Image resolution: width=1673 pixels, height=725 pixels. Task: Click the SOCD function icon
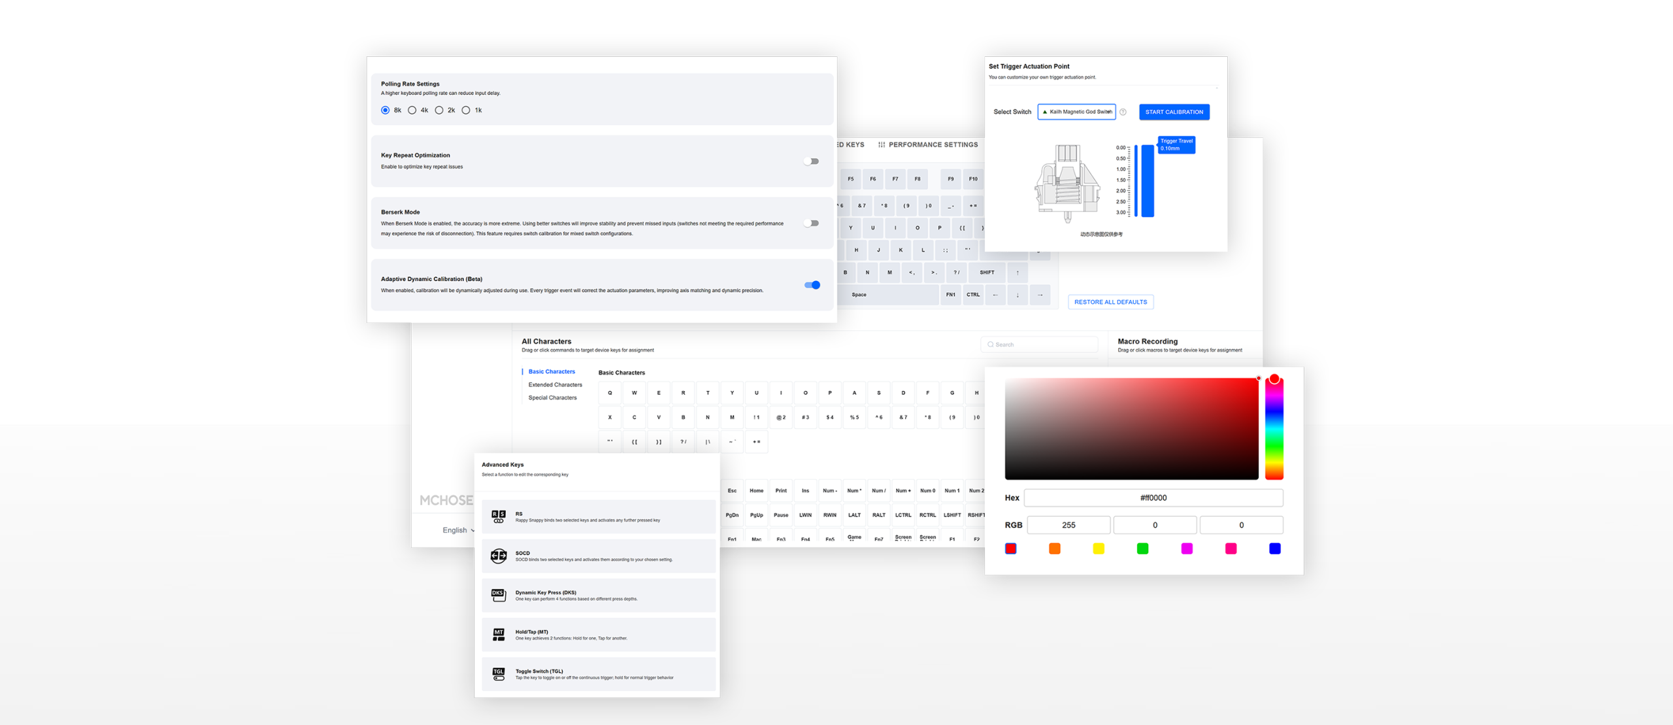[x=498, y=556]
